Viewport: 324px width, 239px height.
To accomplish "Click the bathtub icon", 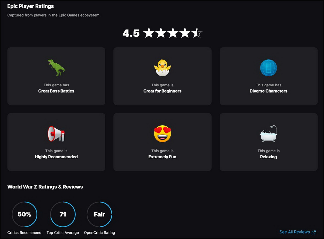I will tap(268, 133).
